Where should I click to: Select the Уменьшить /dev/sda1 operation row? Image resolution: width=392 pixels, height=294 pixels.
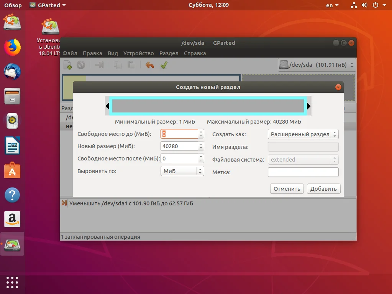click(208, 203)
